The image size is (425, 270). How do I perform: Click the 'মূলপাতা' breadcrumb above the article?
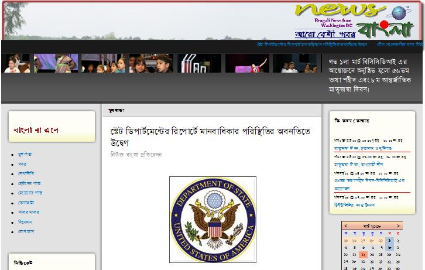point(116,111)
